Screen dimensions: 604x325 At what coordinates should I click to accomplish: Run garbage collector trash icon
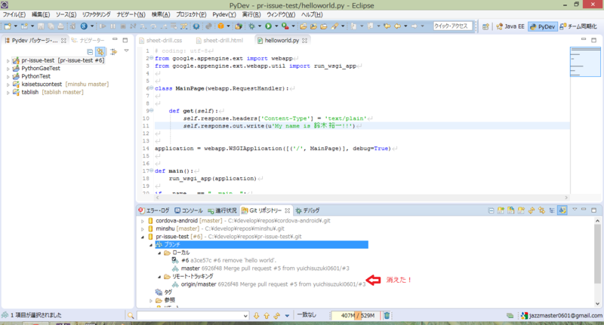point(387,315)
